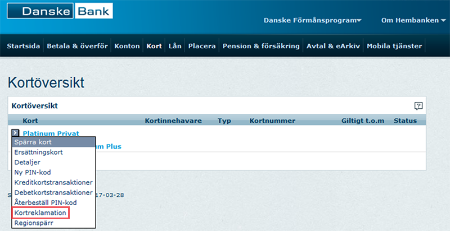Screen dimensions: 450x231
Task: Open Avtal & eArkiv section
Action: (333, 46)
